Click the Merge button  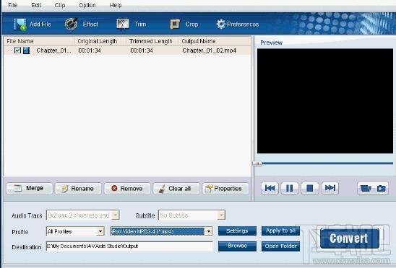click(x=30, y=189)
